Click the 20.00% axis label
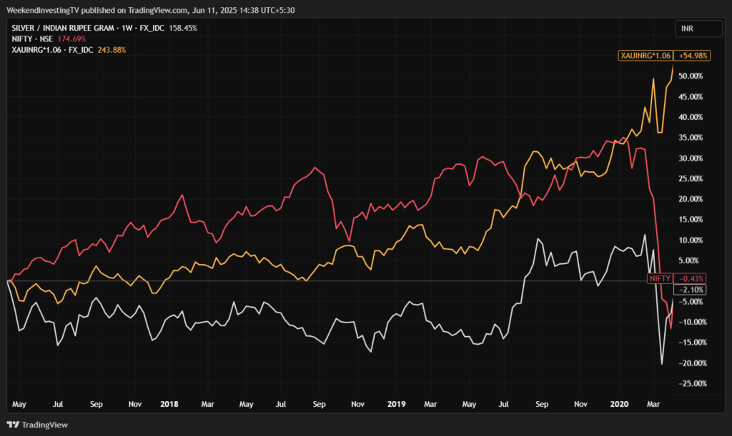Screen dimensions: 732x436 pyautogui.click(x=691, y=199)
